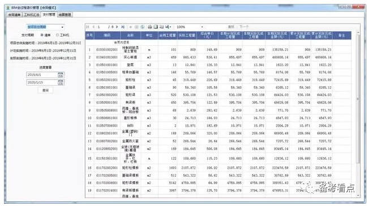Click the 单位 column header

pyautogui.click(x=149, y=36)
